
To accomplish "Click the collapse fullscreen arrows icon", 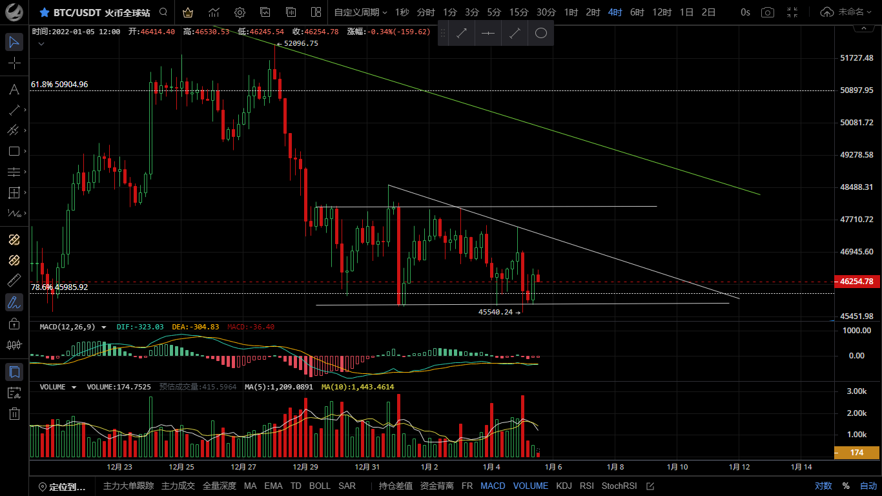I will click(x=794, y=12).
